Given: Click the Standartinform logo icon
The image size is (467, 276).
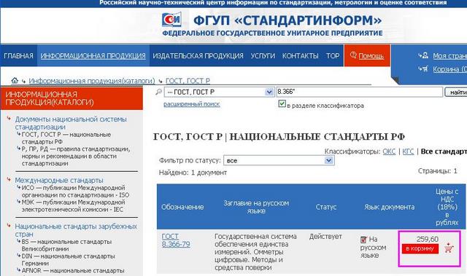Looking at the screenshot, I should pyautogui.click(x=171, y=20).
